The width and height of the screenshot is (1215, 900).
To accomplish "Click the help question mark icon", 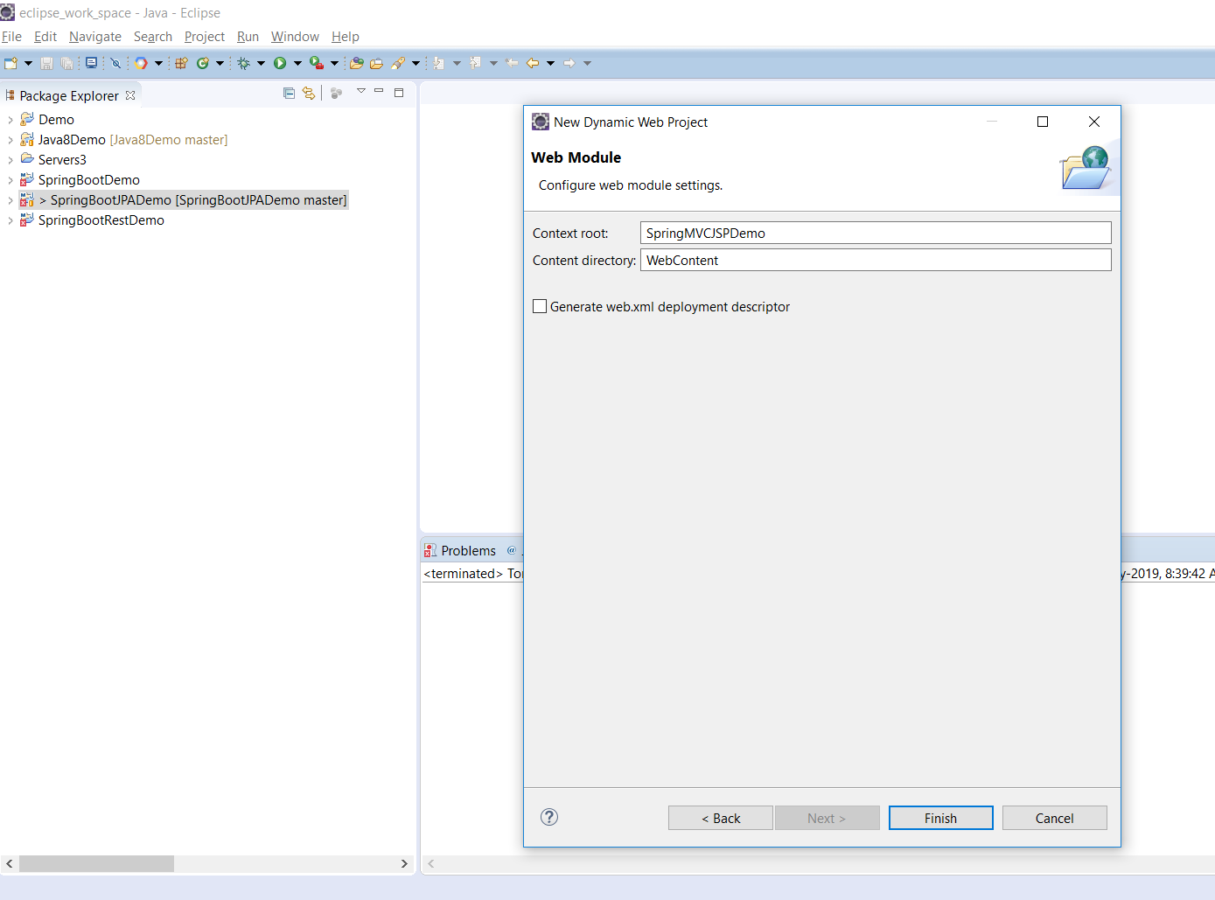I will (x=549, y=817).
